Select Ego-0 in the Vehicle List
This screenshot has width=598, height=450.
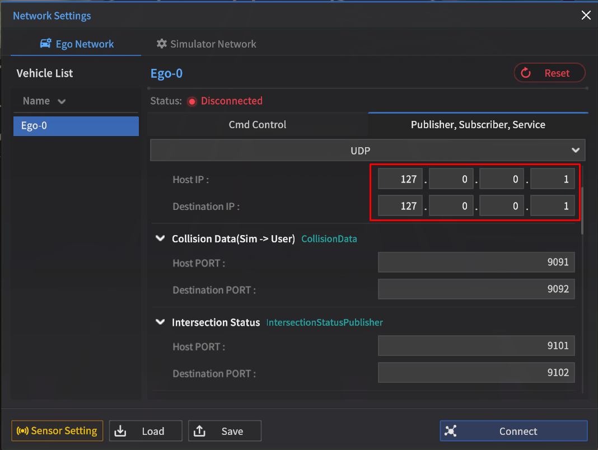click(x=76, y=126)
